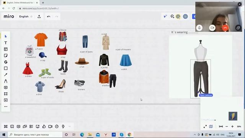Open the reactions timer icon in top bar

coord(172,16)
